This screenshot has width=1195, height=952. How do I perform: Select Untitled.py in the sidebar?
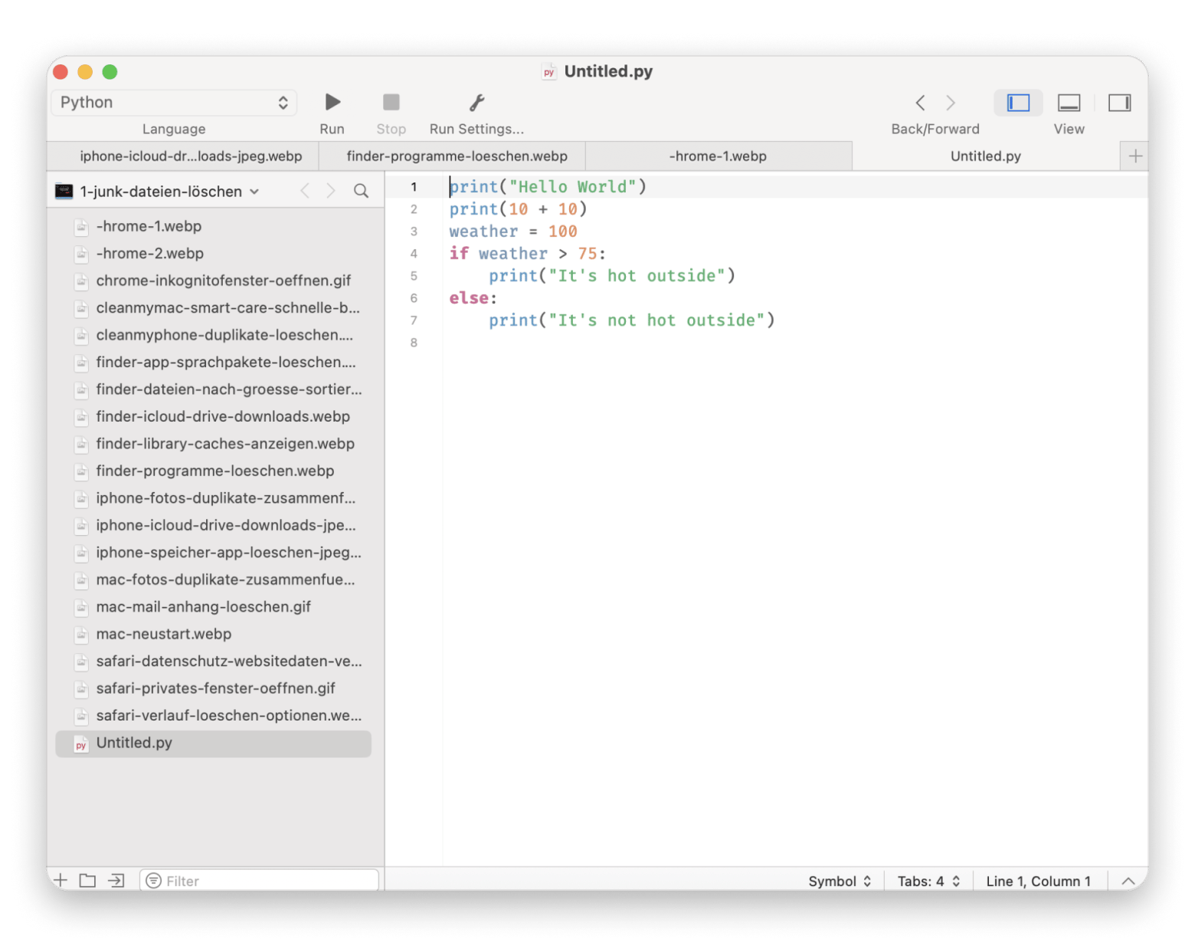tap(214, 744)
